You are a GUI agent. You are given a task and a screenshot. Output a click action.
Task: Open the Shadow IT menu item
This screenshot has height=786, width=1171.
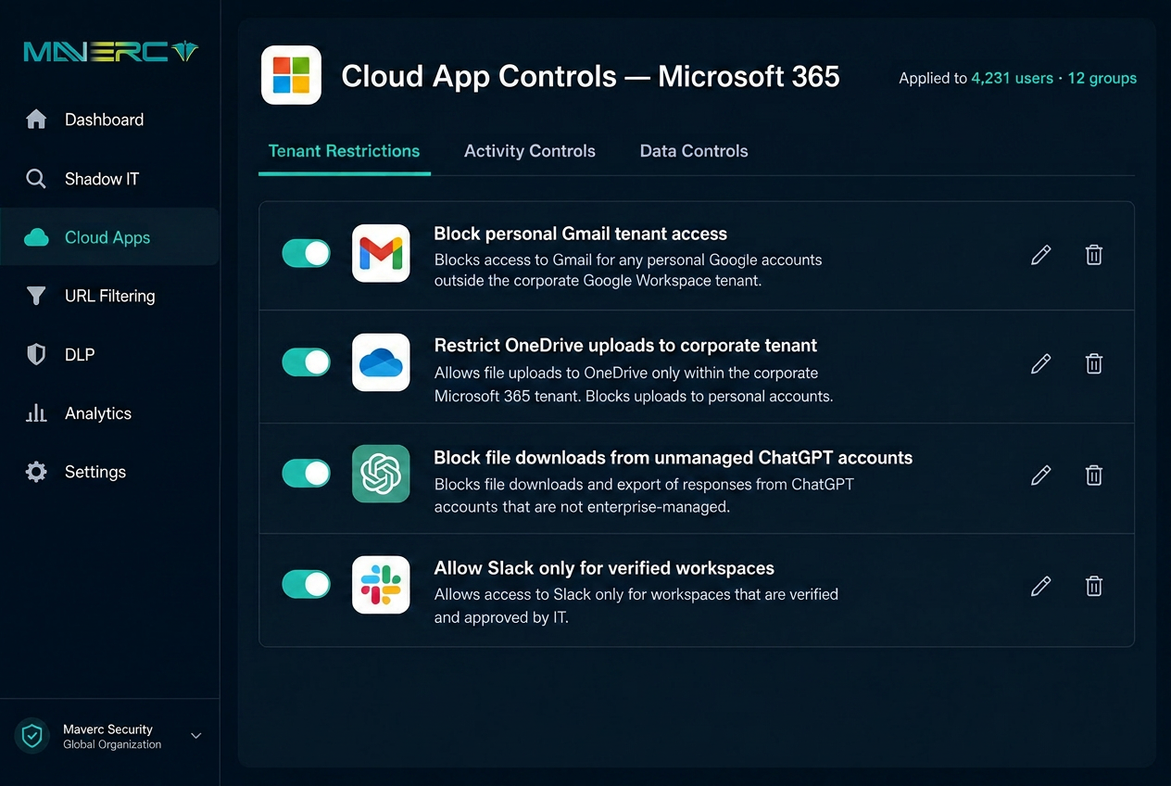coord(109,179)
